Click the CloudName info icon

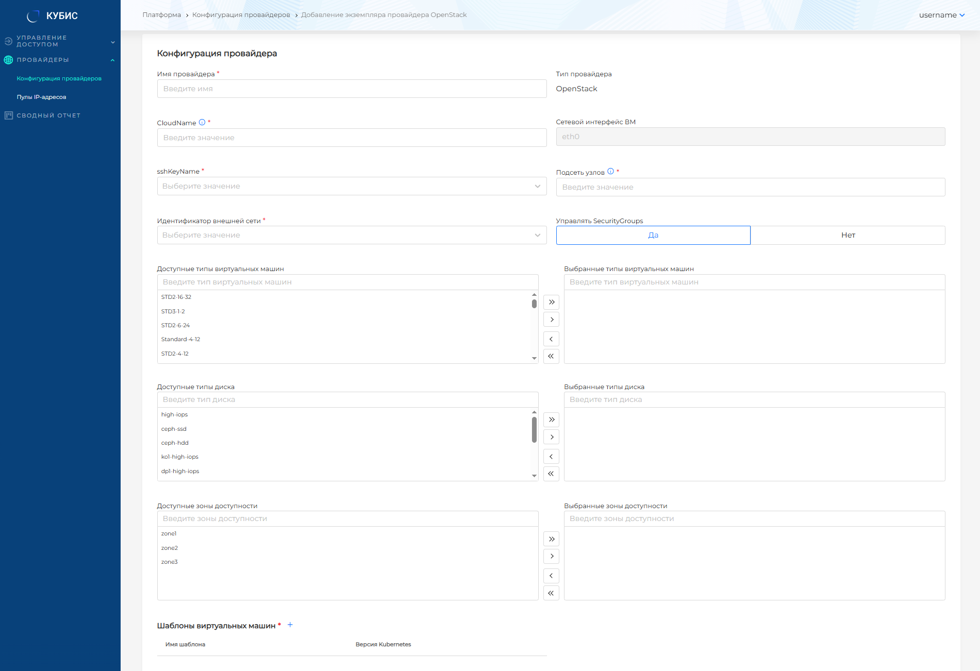[202, 123]
